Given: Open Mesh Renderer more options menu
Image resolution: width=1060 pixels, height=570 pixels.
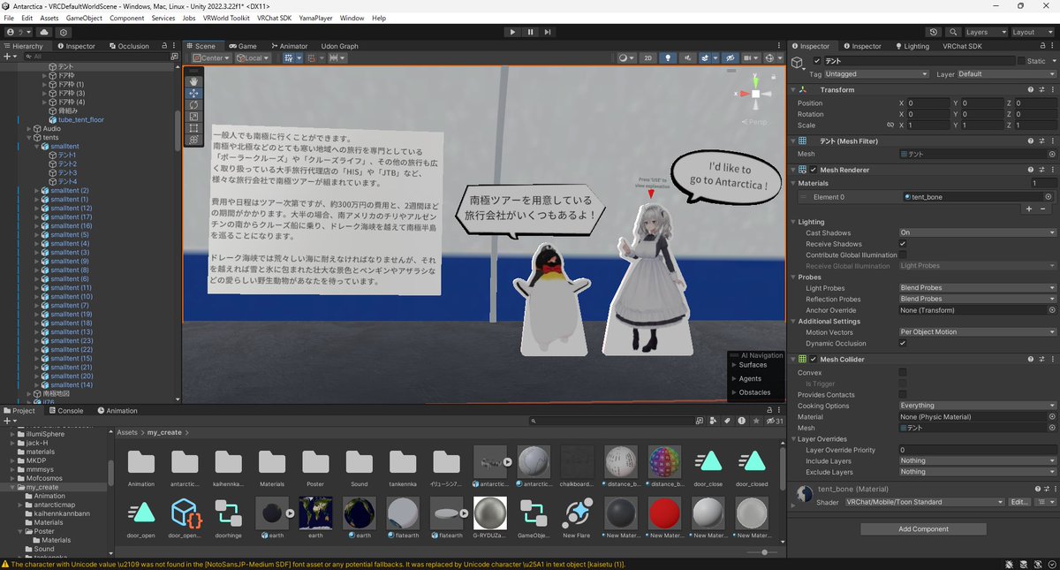Looking at the screenshot, I should coord(1052,170).
